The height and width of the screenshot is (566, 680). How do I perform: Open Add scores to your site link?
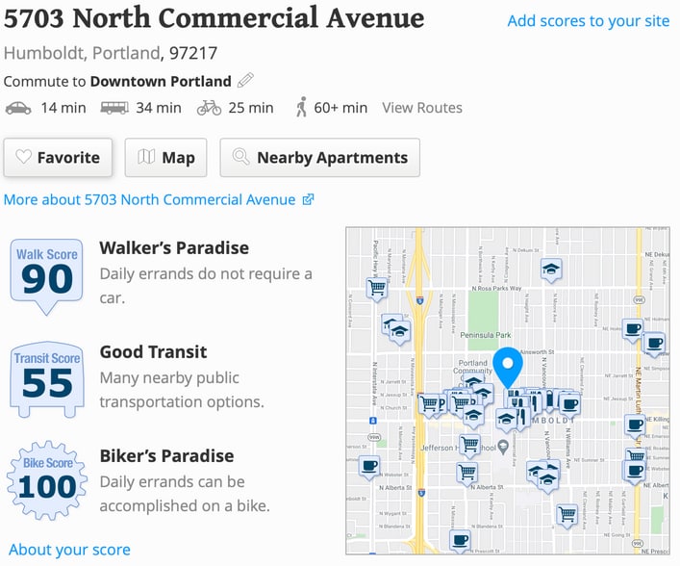click(x=588, y=20)
